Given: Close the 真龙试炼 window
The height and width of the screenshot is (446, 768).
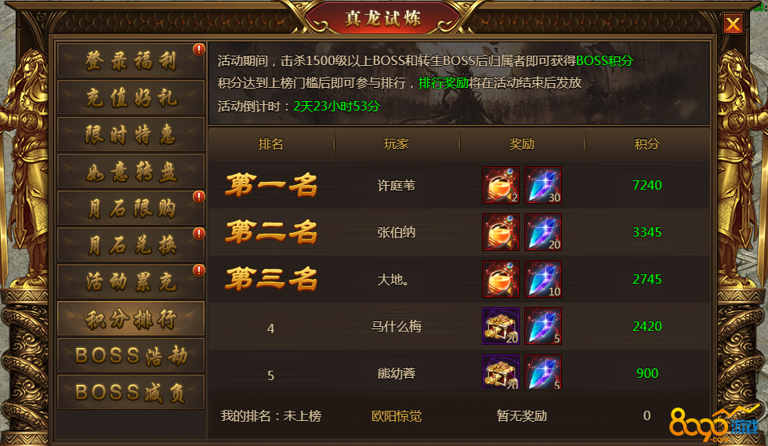Looking at the screenshot, I should pyautogui.click(x=733, y=24).
